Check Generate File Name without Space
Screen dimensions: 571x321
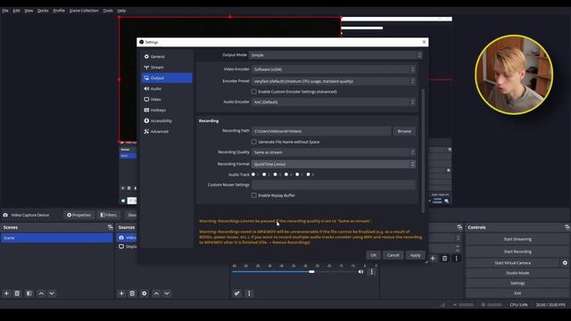pos(253,142)
